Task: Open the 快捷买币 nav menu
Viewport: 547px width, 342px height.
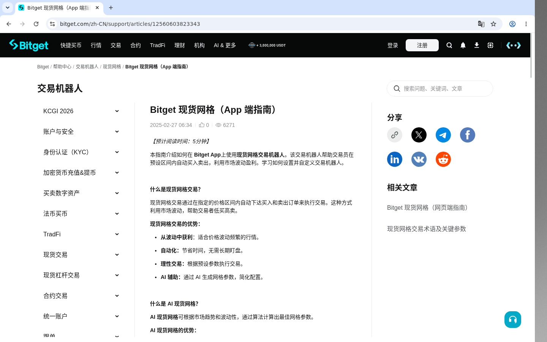Action: tap(71, 45)
